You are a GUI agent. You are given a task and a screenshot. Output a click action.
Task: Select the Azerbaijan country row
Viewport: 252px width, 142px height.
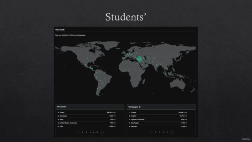(x=87, y=116)
